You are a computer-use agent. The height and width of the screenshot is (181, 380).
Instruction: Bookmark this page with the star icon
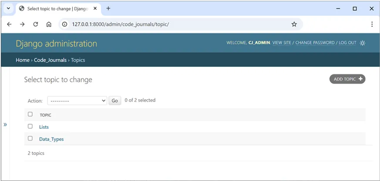294,24
